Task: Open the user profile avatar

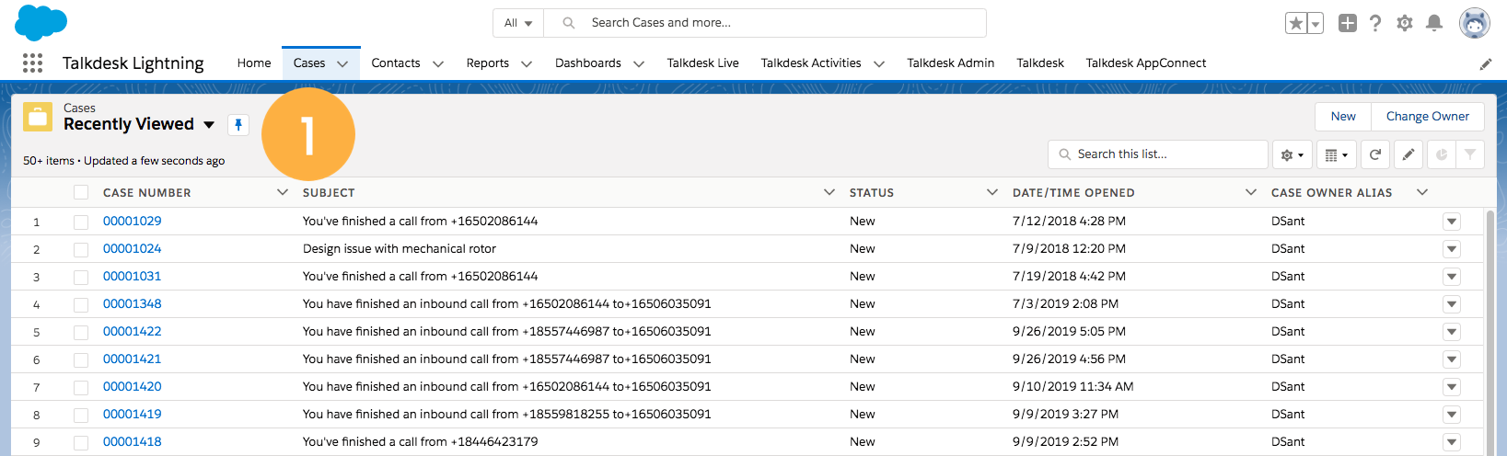Action: pyautogui.click(x=1475, y=23)
